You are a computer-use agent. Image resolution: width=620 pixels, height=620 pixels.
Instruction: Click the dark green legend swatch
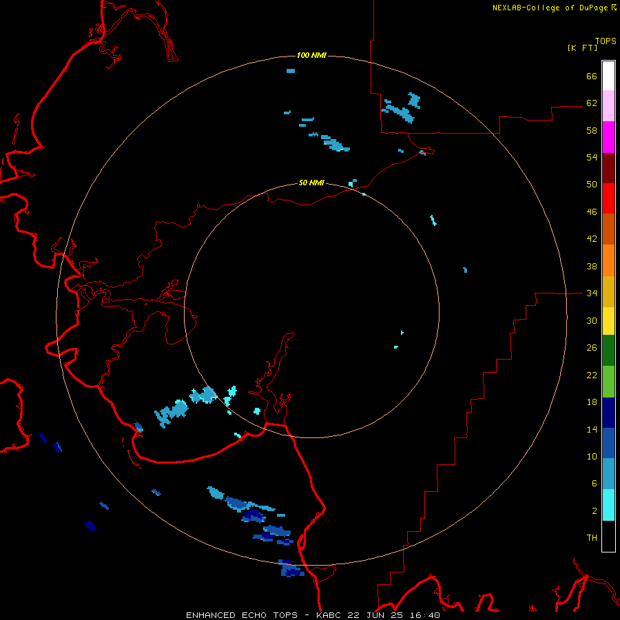coord(608,351)
